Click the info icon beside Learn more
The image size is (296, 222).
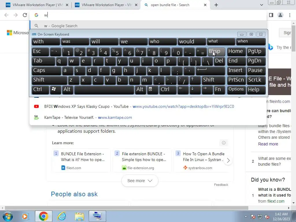click(224, 143)
